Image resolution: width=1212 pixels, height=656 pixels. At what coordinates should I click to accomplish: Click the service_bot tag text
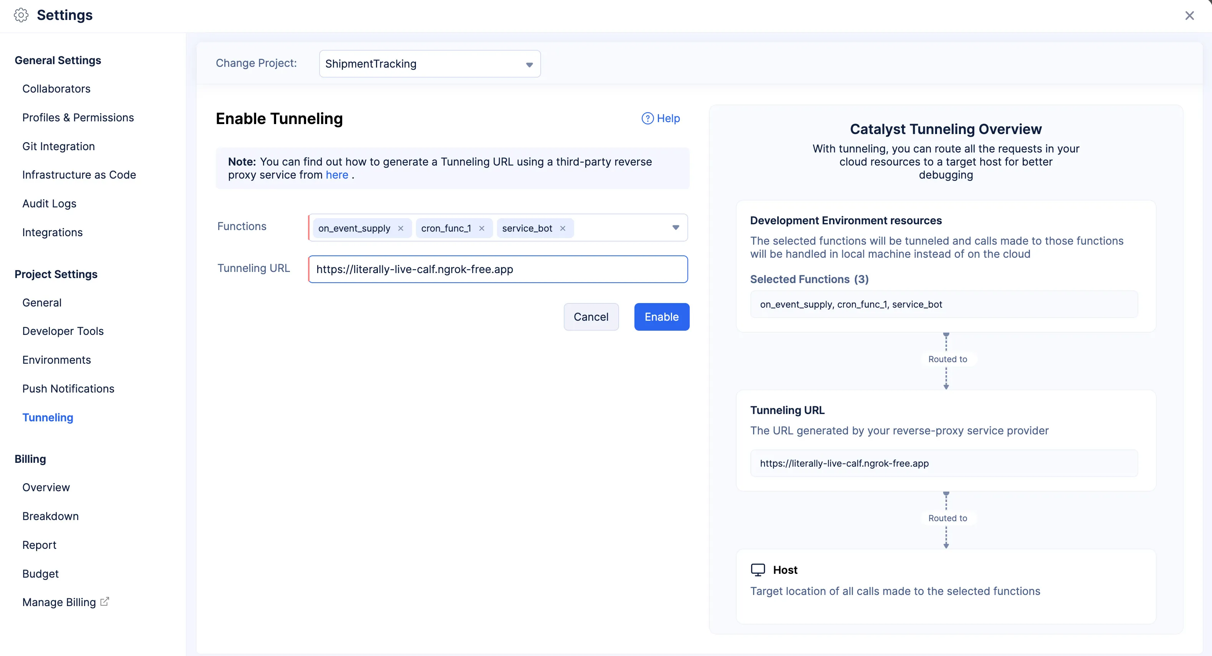(527, 228)
